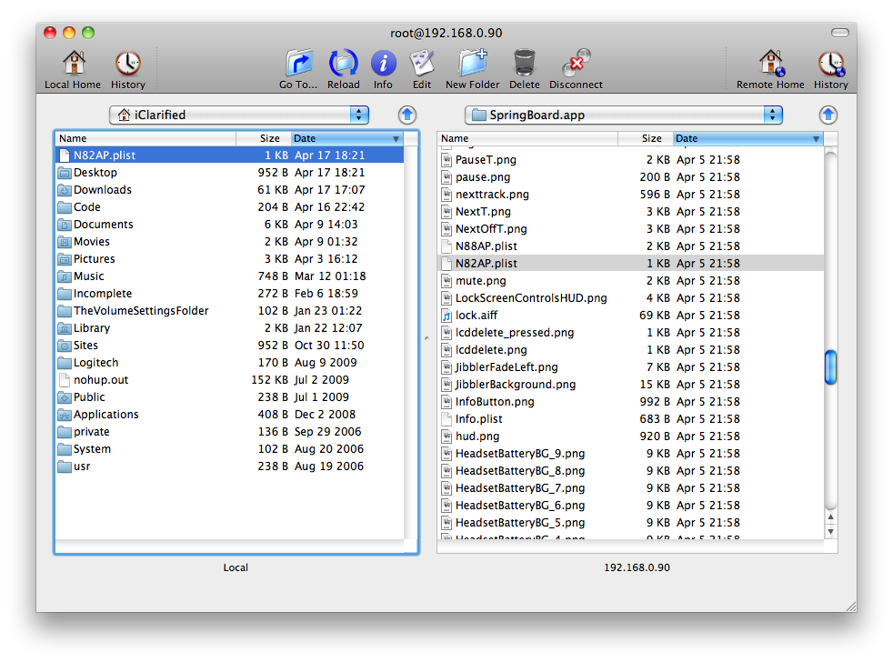Viewport: 893px width, 662px height.
Task: Select the Downloads folder in local pane
Action: click(x=103, y=190)
